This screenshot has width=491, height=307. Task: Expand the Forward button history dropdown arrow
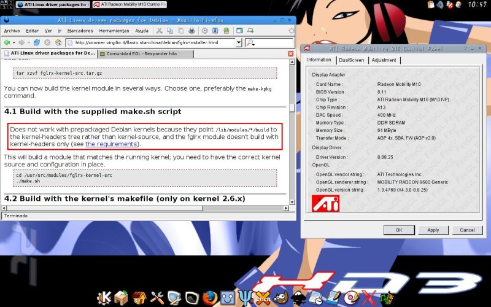pyautogui.click(x=28, y=42)
